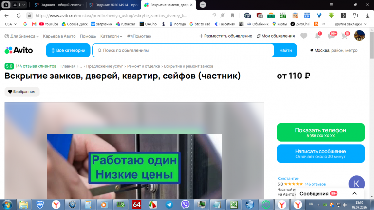Screen dimensions: 374x210
Task: Open messages chat bubble icon in header
Action: [332, 36]
